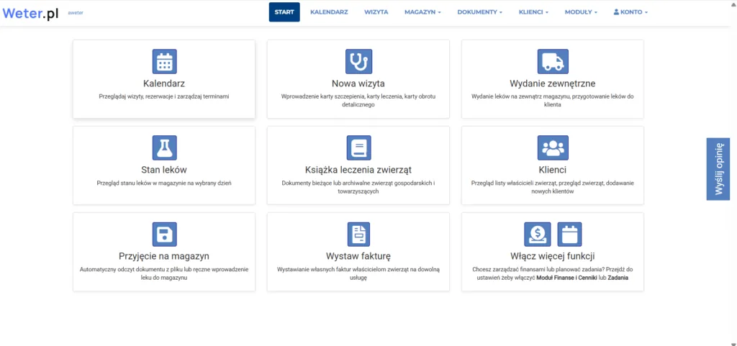Click the people group icon for Klienci
Image resolution: width=737 pixels, height=346 pixels.
[553, 148]
